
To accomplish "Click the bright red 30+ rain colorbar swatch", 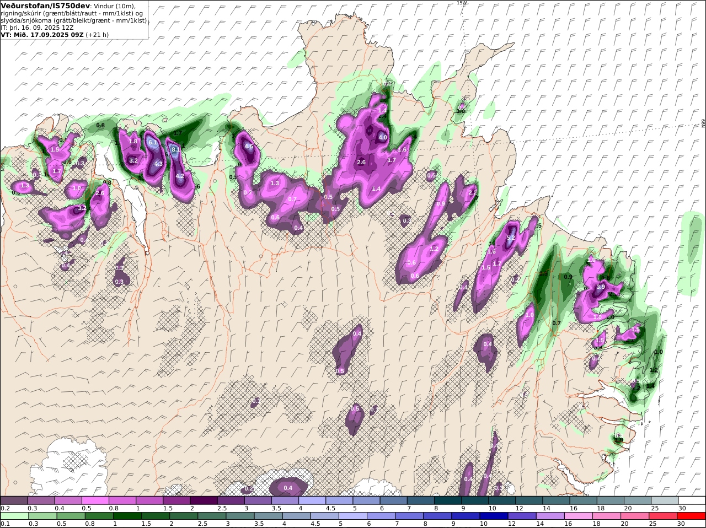I will tap(692, 516).
